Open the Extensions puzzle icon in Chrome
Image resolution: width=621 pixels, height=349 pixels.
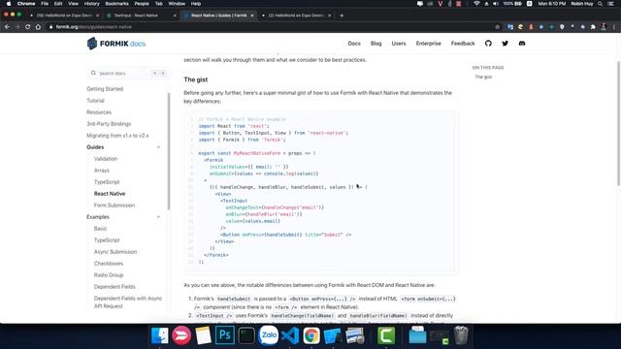(593, 27)
